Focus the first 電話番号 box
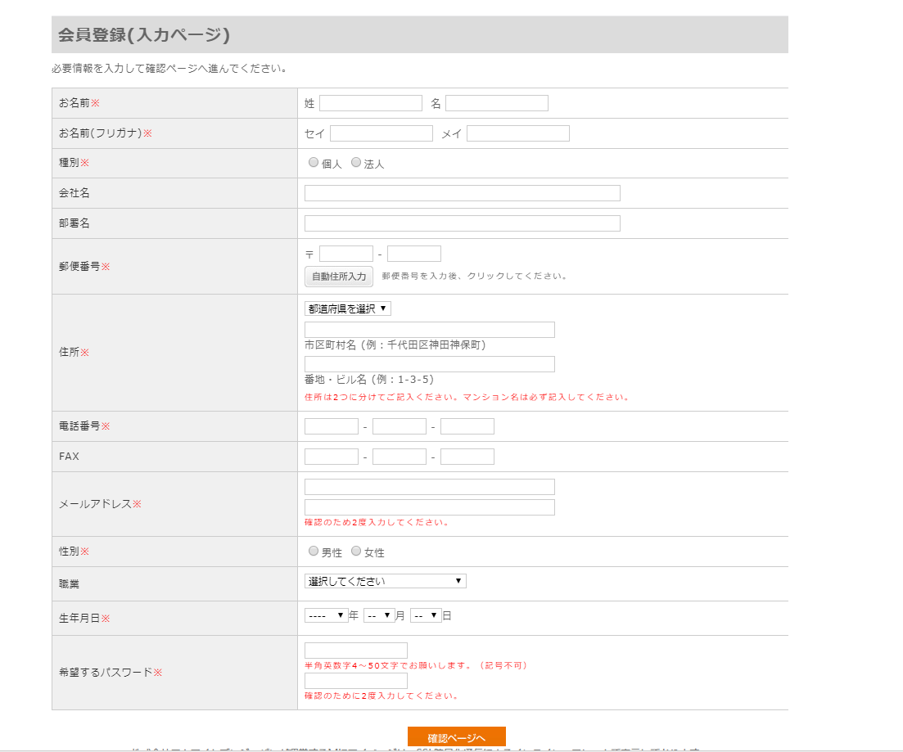This screenshot has height=752, width=903. point(331,426)
